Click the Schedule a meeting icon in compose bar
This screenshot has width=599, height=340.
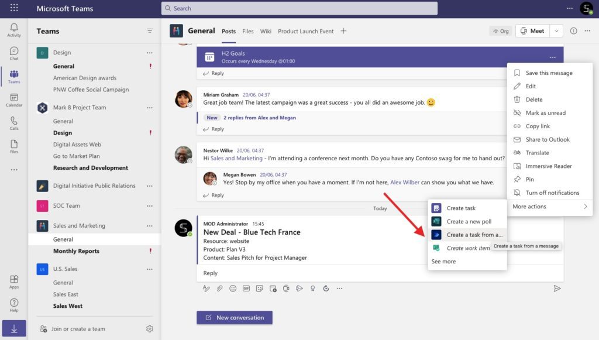coord(273,289)
